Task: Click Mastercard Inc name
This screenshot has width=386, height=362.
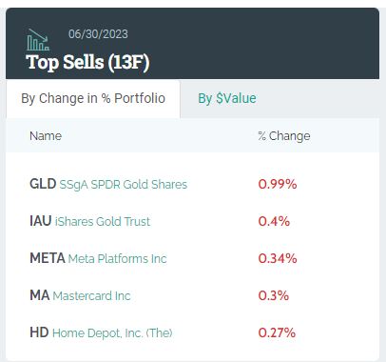Action: [x=91, y=295]
